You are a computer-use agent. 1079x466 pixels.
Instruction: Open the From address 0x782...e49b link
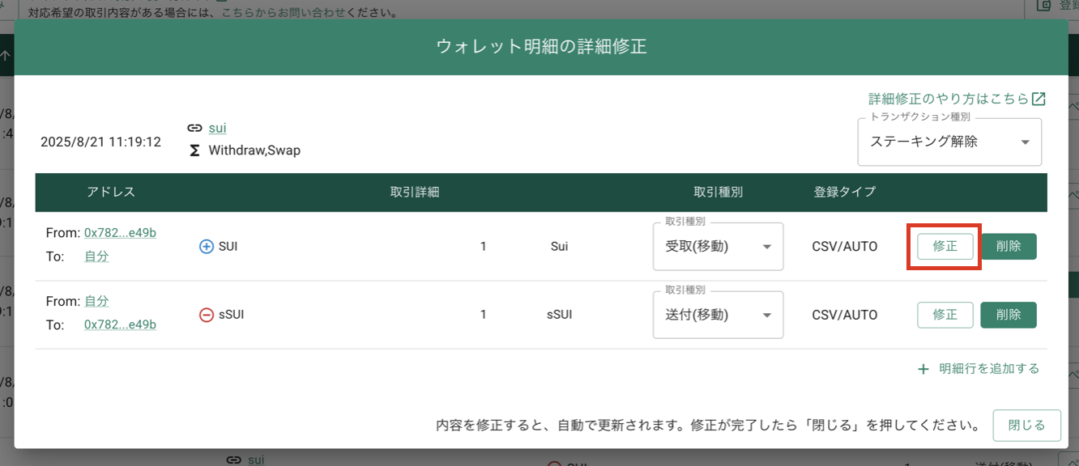pyautogui.click(x=120, y=233)
